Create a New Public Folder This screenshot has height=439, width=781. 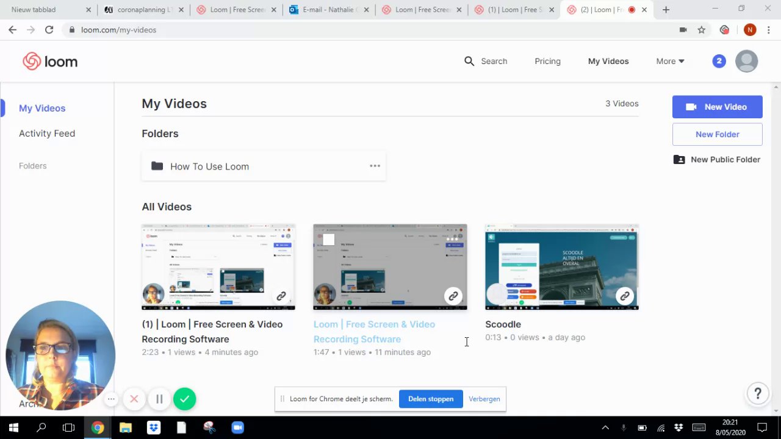716,159
